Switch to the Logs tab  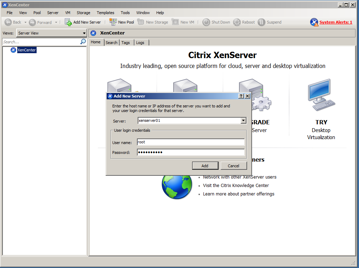point(140,43)
